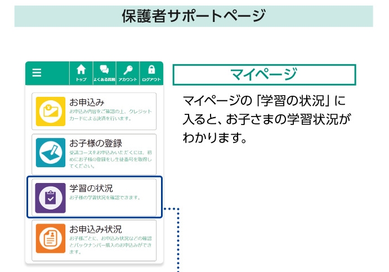Click the ログアウト padlock icon
389x272 pixels.
pyautogui.click(x=151, y=73)
